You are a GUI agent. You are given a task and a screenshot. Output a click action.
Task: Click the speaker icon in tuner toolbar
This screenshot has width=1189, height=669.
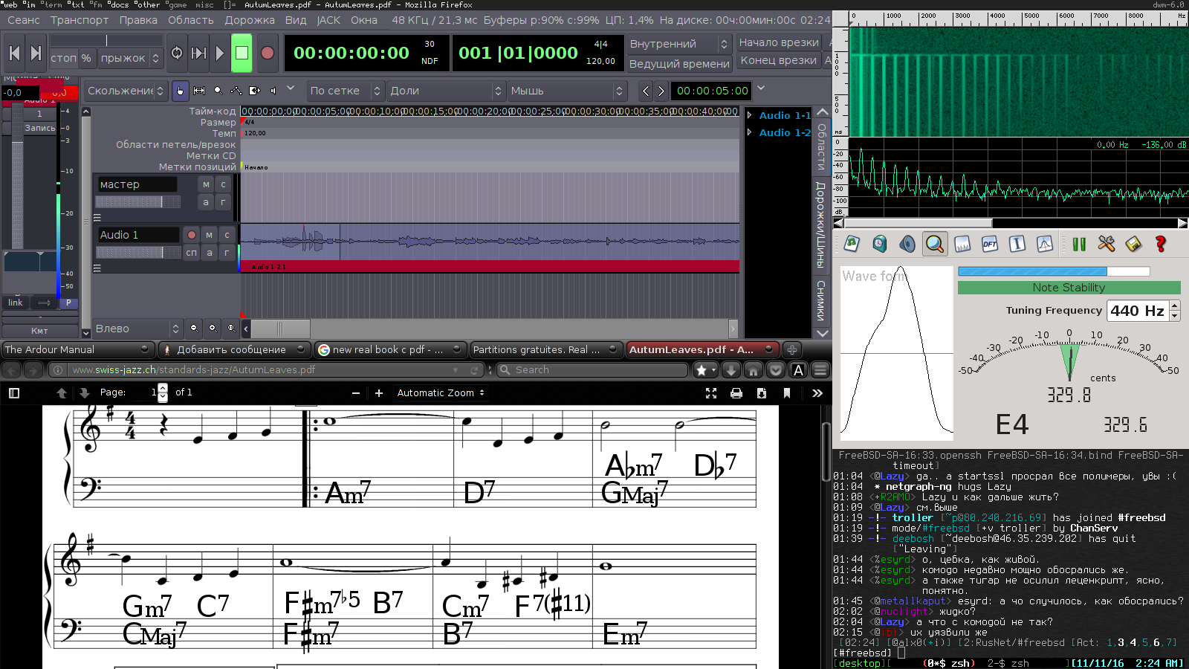point(907,243)
